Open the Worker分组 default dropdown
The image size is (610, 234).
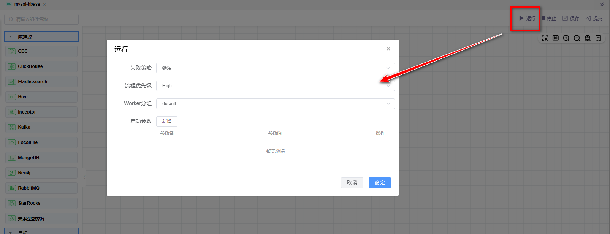pos(275,104)
